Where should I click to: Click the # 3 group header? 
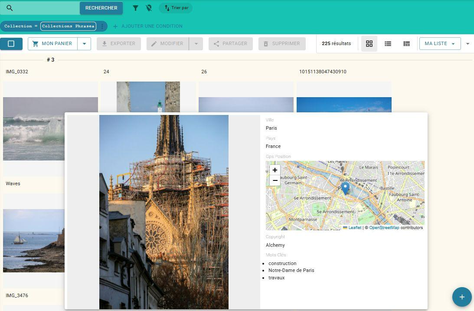(x=50, y=60)
